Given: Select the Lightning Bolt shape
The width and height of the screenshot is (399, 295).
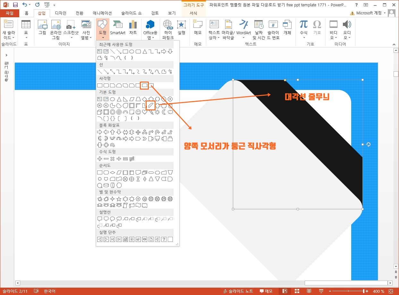Looking at the screenshot, I should pos(151,112).
